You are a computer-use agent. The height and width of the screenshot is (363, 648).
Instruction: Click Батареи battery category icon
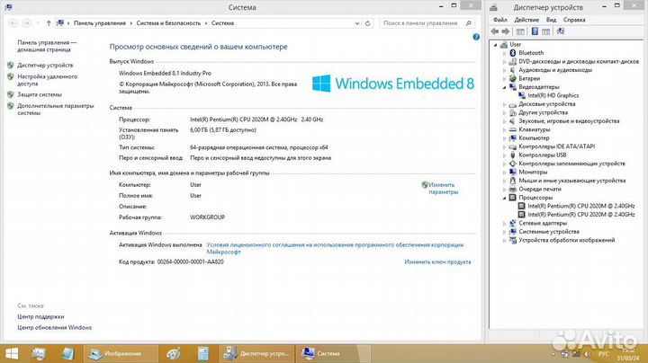click(x=513, y=78)
